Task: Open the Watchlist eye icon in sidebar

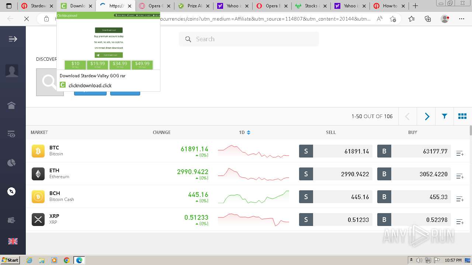Action: tap(11, 134)
